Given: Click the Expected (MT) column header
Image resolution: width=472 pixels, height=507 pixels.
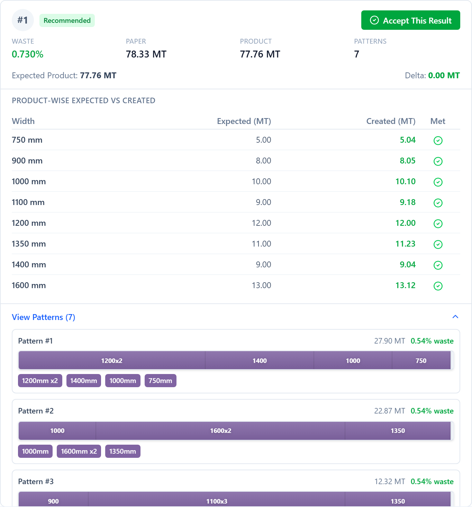Looking at the screenshot, I should coord(244,121).
